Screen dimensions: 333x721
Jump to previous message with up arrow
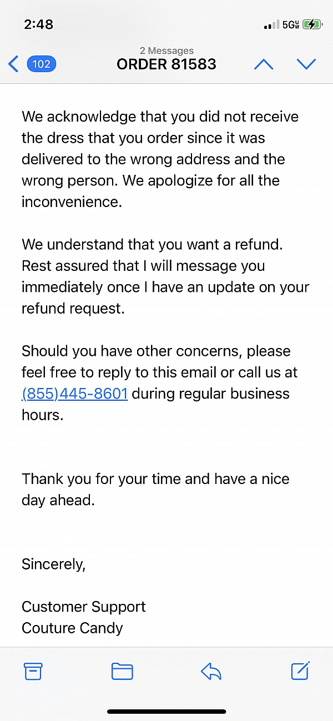pos(264,64)
